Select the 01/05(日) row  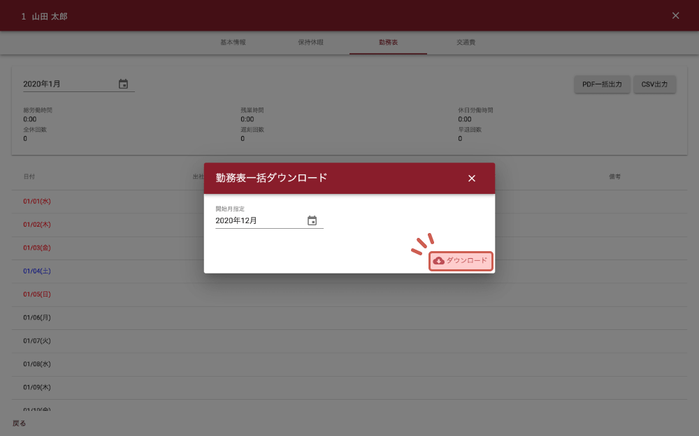pos(37,294)
